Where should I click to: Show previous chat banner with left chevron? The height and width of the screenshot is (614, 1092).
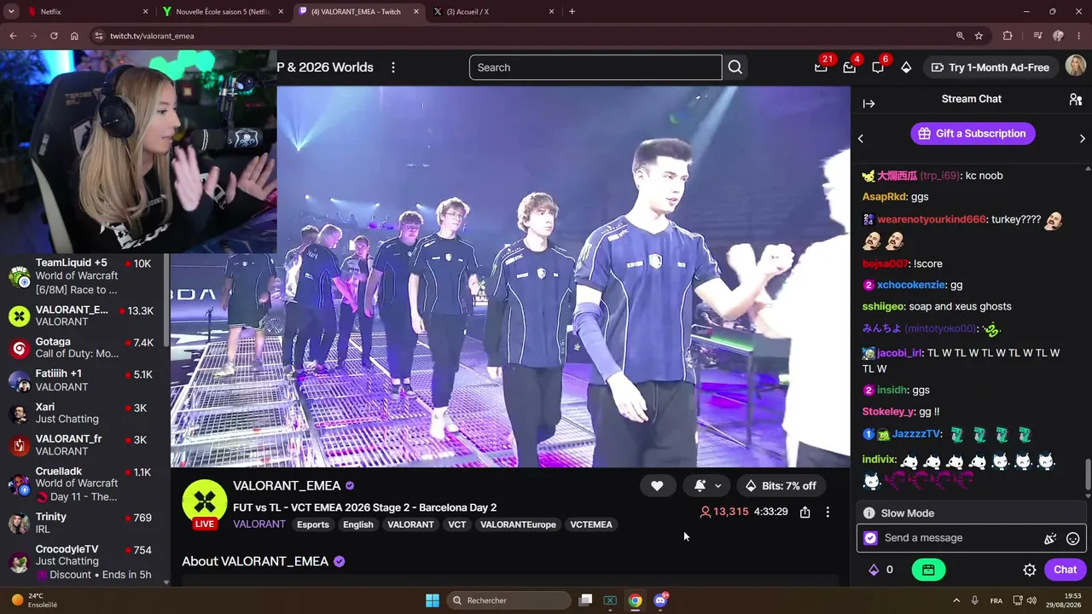click(x=860, y=138)
